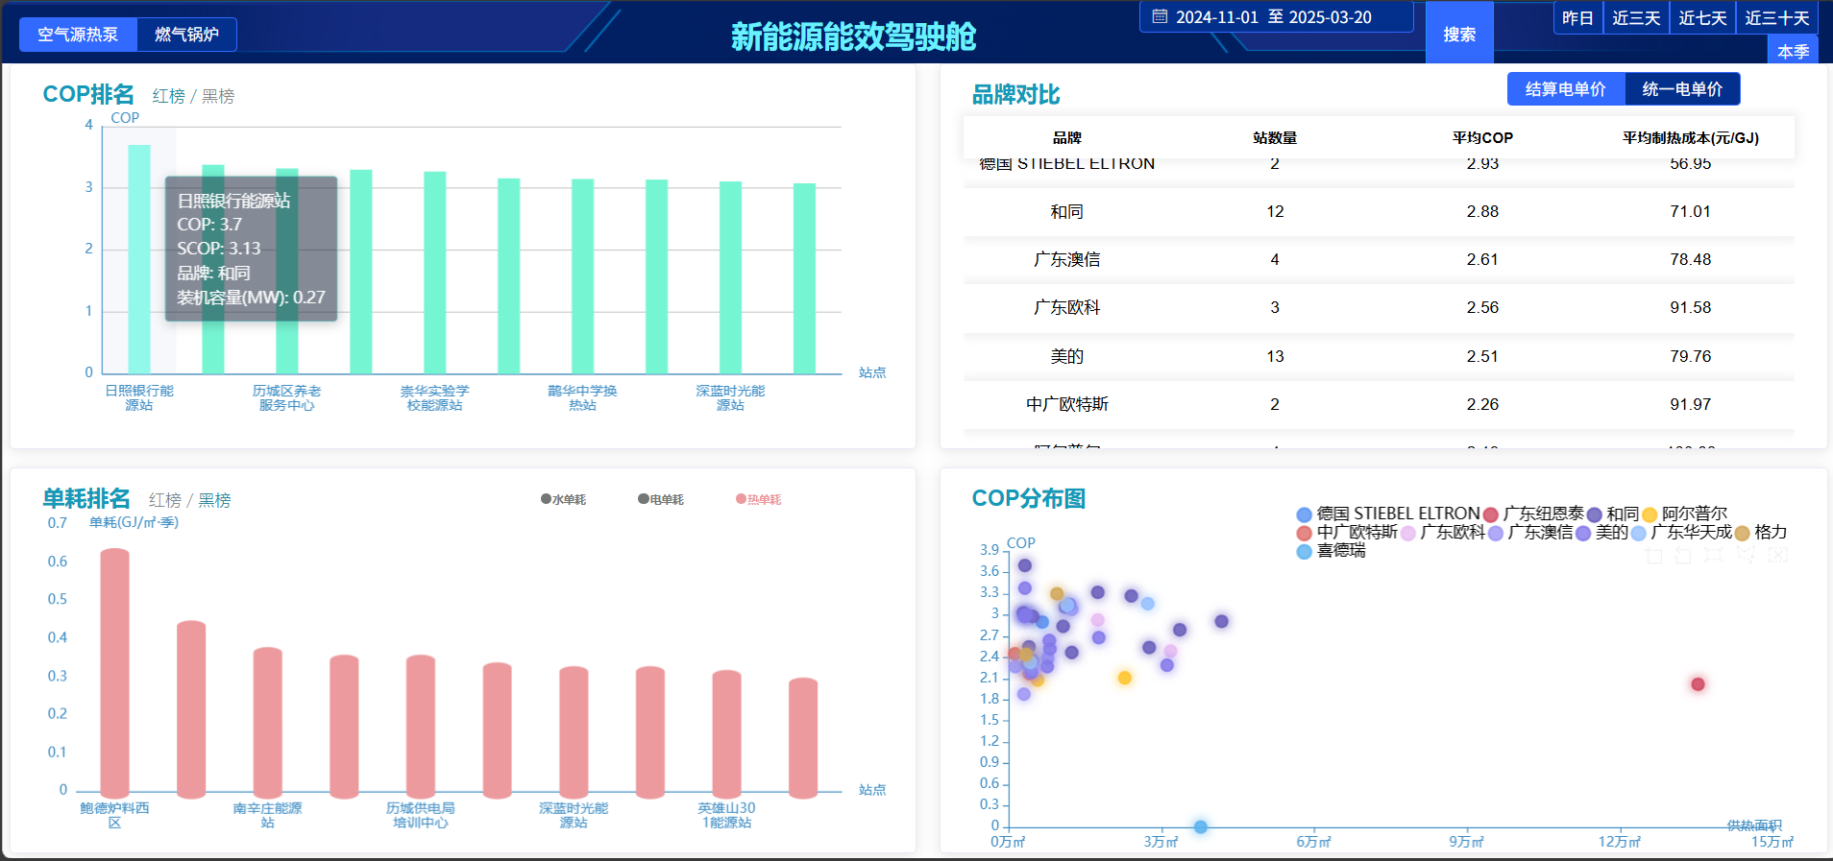The height and width of the screenshot is (861, 1833).
Task: Click 红榜 next to the 单耗排名 title
Action: [x=165, y=500]
